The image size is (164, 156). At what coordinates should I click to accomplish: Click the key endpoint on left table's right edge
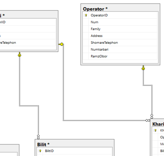click(x=61, y=44)
